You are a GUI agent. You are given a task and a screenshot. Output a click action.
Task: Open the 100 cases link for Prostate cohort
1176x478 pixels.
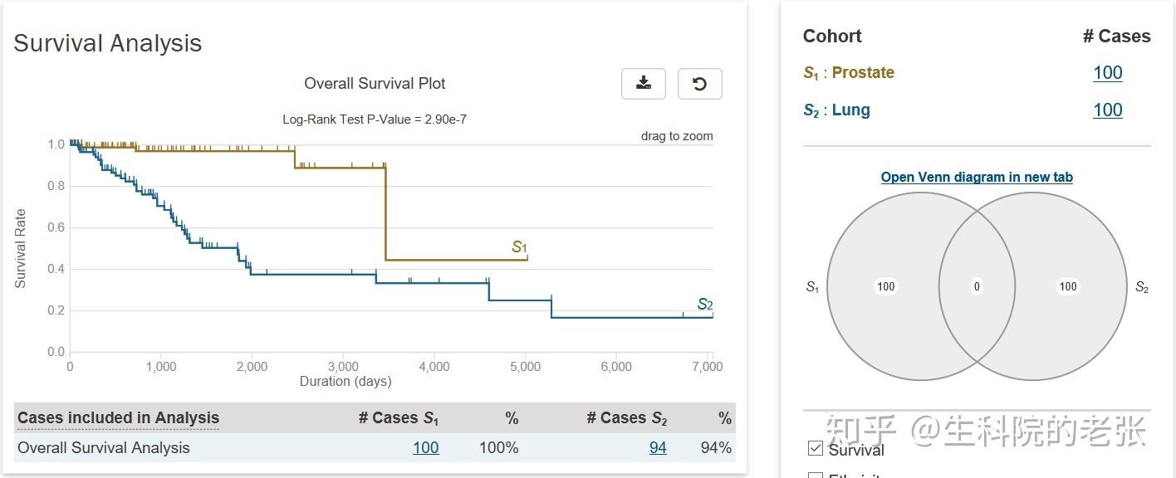(x=1107, y=73)
